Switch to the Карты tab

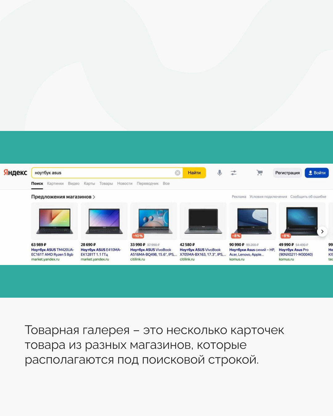[x=89, y=183]
